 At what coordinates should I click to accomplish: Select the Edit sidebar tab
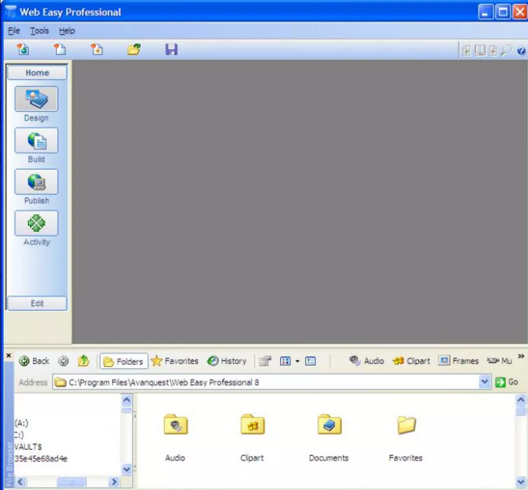pyautogui.click(x=37, y=303)
